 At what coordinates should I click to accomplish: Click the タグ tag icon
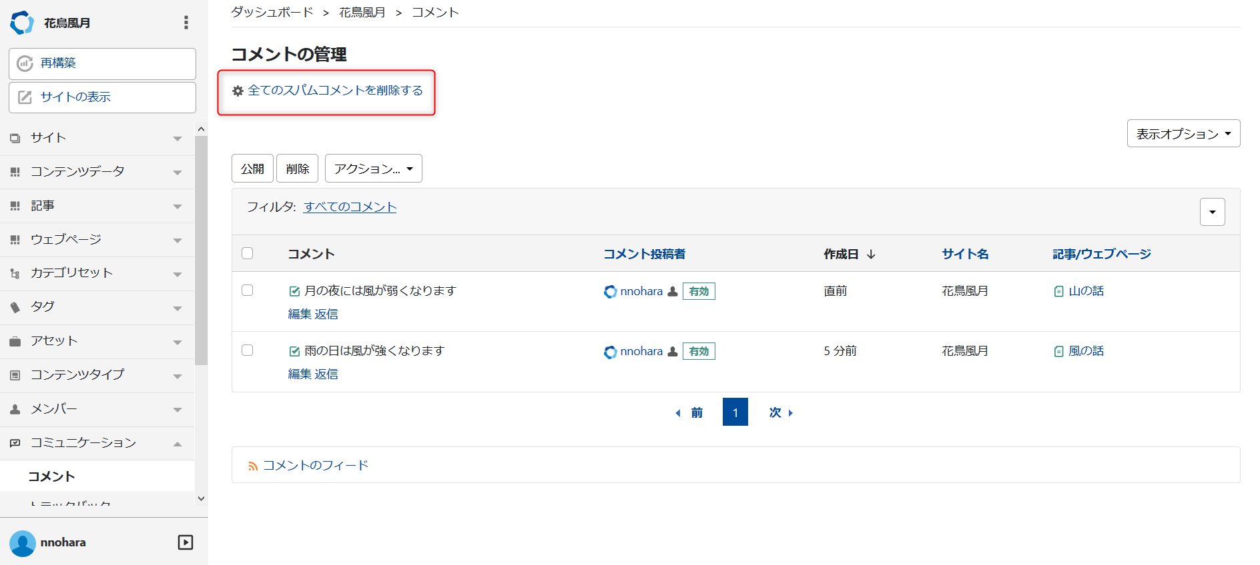pos(15,307)
